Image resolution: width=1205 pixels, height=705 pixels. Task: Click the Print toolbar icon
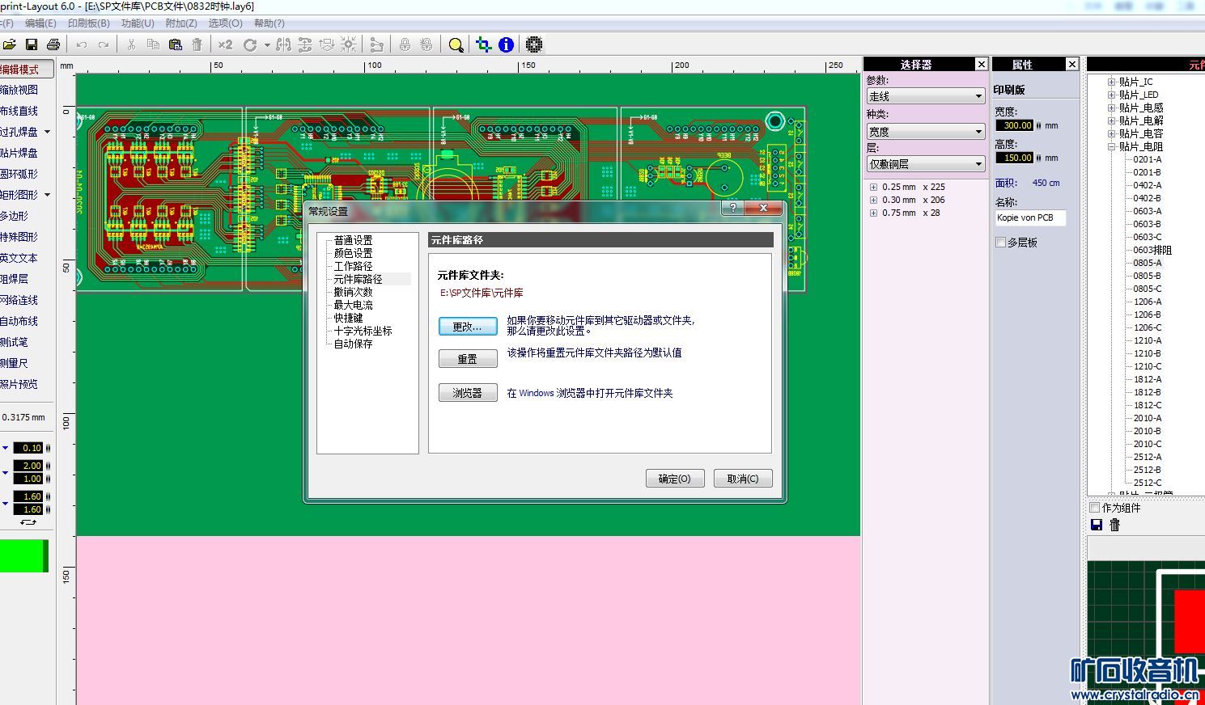[x=53, y=44]
